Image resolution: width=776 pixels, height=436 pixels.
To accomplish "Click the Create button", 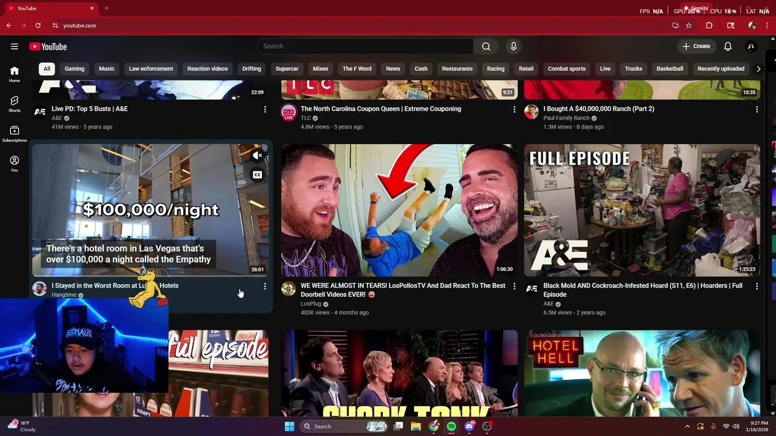I will coord(696,47).
